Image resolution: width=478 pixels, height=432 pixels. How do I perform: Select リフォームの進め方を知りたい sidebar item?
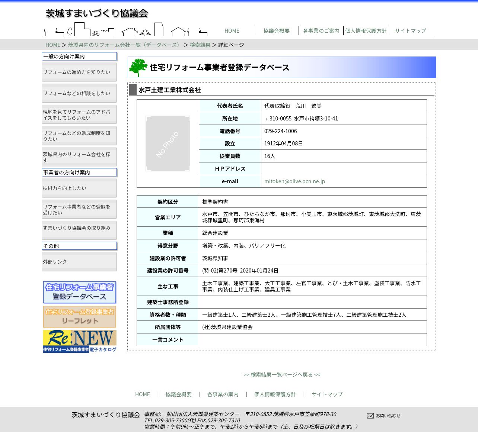coord(79,72)
